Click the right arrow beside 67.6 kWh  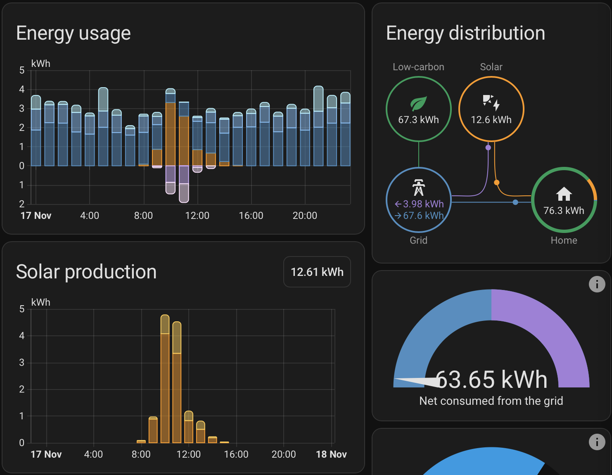(398, 216)
